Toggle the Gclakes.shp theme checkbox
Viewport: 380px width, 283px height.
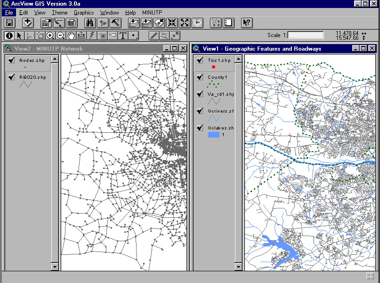pyautogui.click(x=200, y=128)
